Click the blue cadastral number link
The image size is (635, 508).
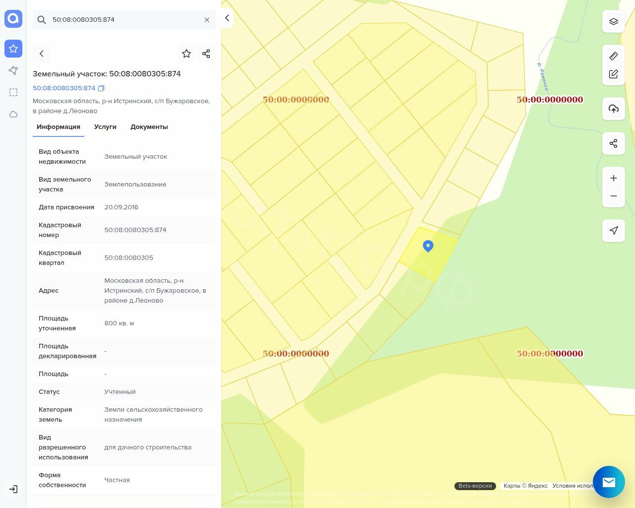[64, 88]
